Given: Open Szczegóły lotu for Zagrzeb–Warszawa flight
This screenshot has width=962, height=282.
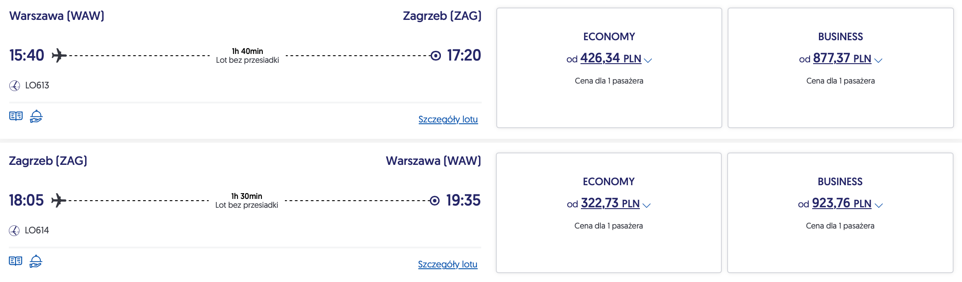Looking at the screenshot, I should [448, 264].
